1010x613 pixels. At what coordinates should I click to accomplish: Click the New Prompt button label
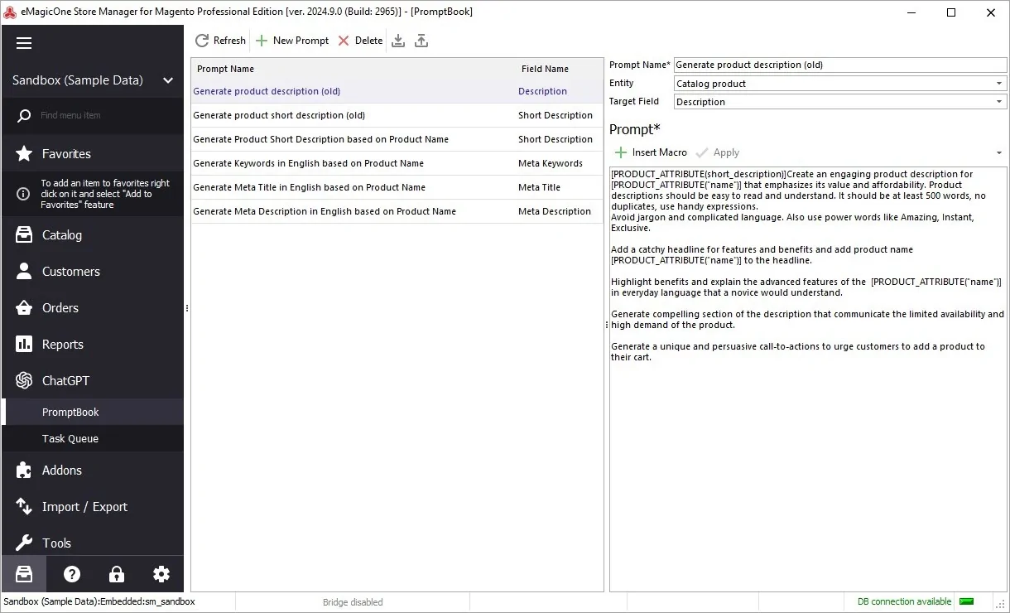click(x=301, y=41)
